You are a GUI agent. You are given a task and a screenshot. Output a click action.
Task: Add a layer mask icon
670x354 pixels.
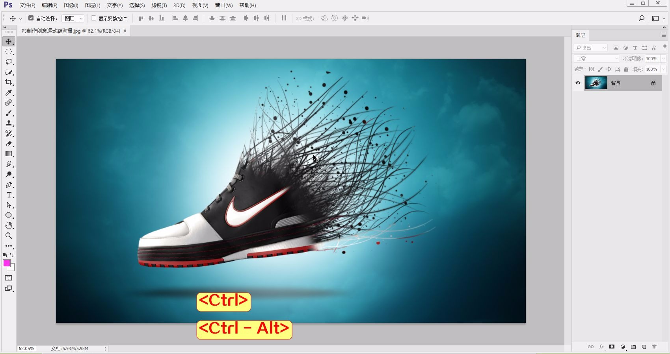point(612,347)
